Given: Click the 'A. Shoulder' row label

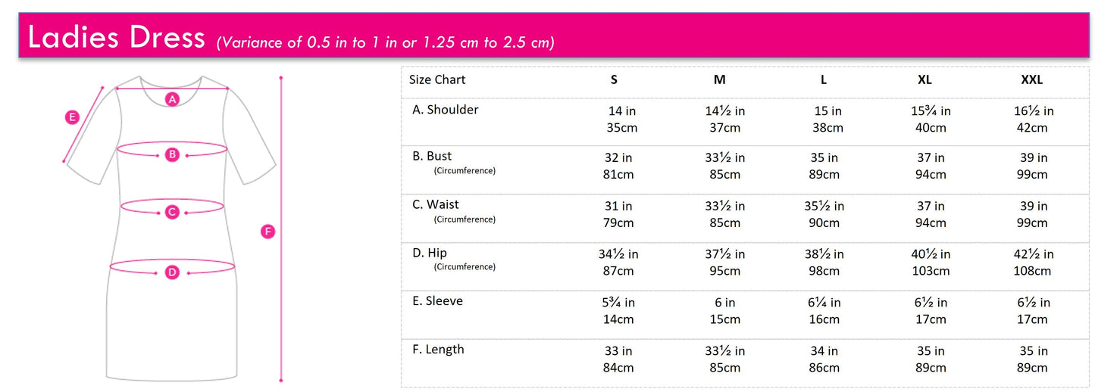Looking at the screenshot, I should tap(446, 110).
